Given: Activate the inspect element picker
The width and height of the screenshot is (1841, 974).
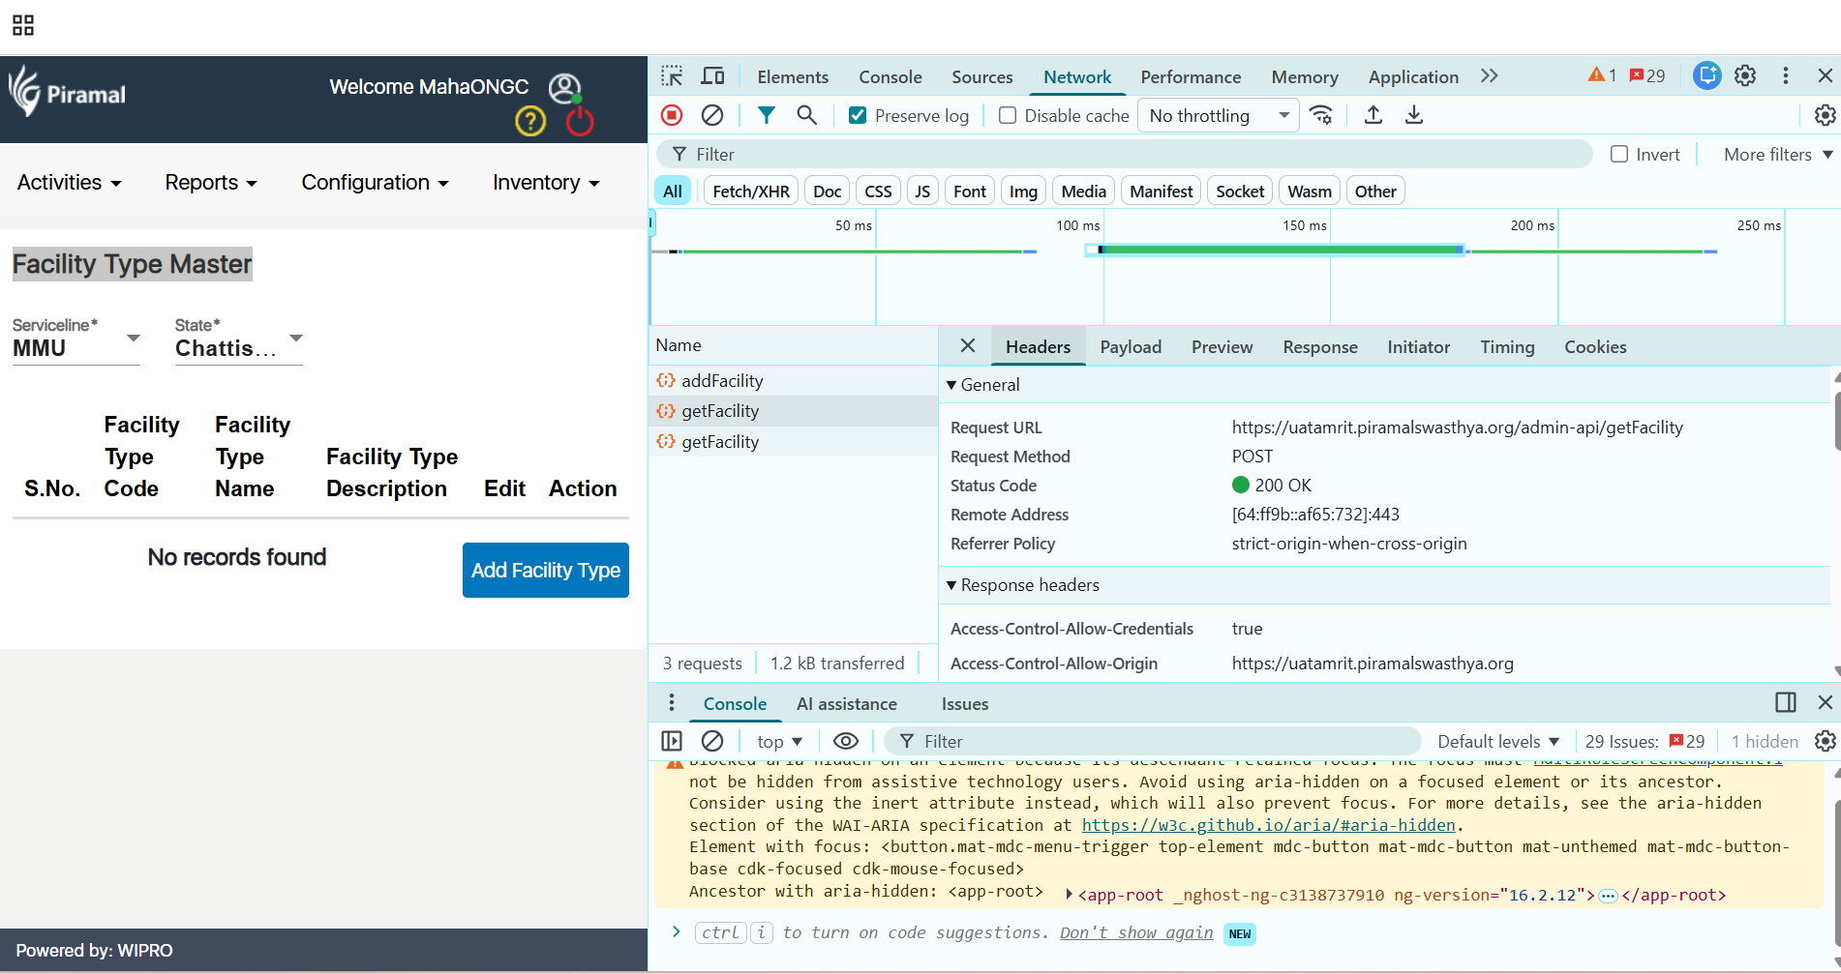Looking at the screenshot, I should click(x=672, y=76).
